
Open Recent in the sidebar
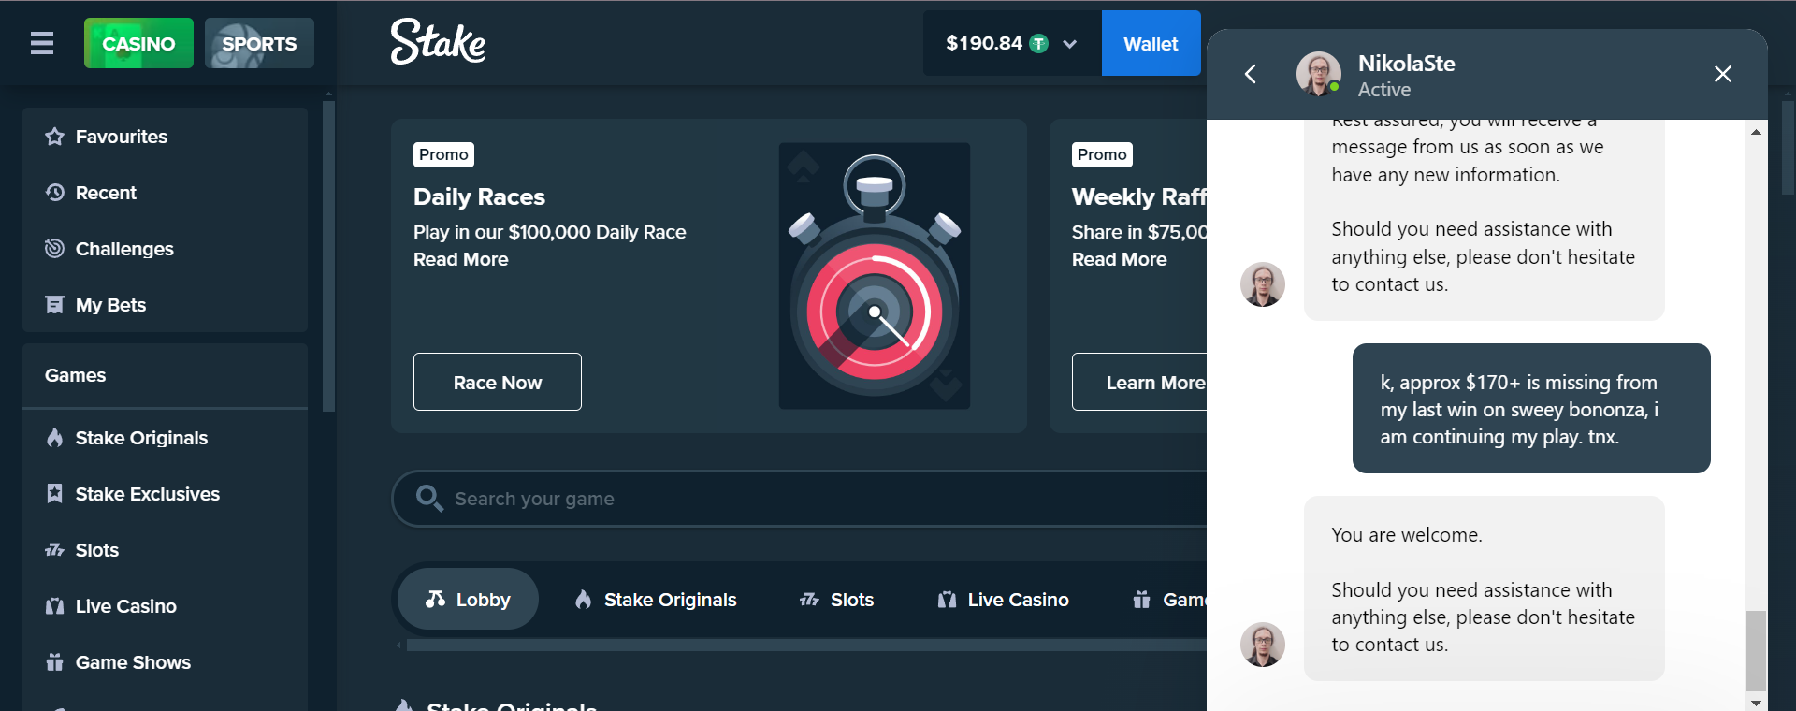point(166,193)
